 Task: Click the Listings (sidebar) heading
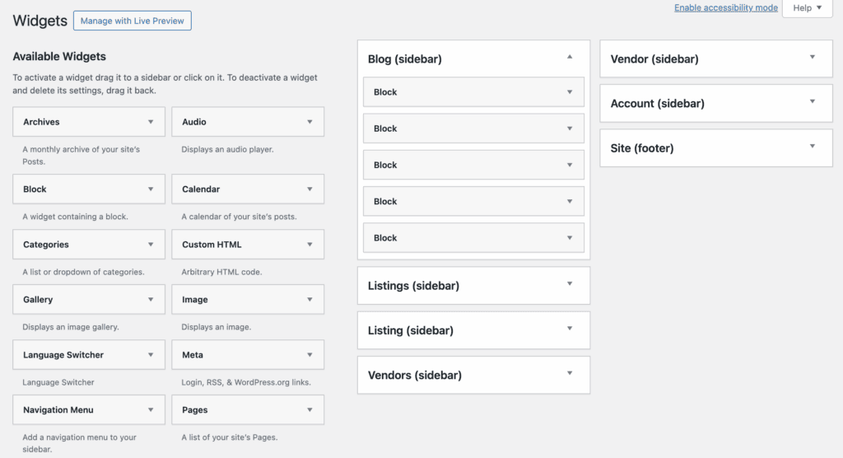[413, 286]
